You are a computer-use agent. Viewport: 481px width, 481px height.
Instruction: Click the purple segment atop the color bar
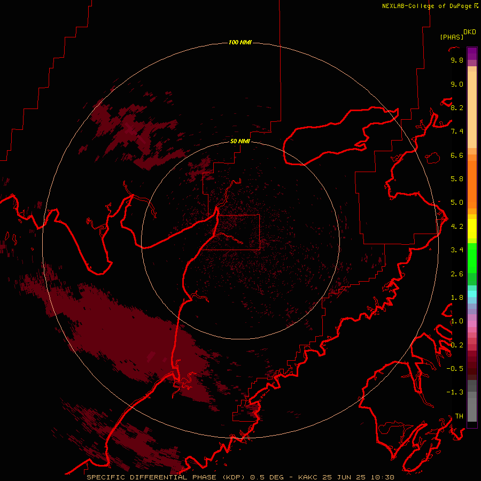472,53
